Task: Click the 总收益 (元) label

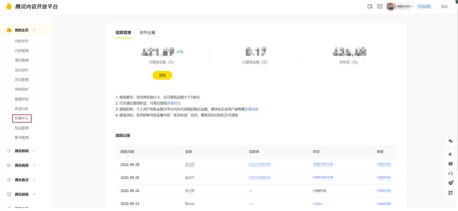Action: click(x=349, y=63)
